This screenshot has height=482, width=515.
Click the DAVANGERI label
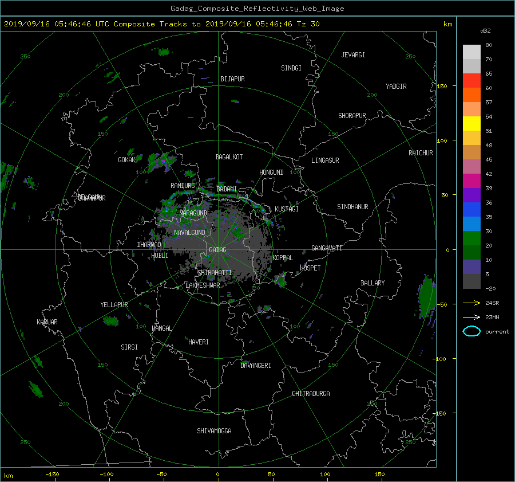[x=256, y=365]
